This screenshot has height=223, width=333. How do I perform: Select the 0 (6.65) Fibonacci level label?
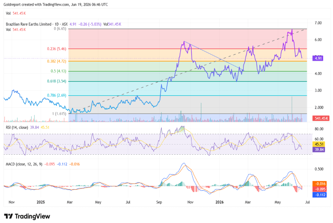tap(60, 29)
